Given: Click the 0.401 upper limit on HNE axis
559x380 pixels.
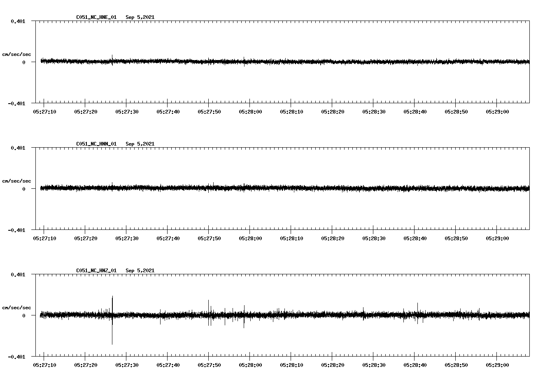Looking at the screenshot, I should tap(18, 21).
